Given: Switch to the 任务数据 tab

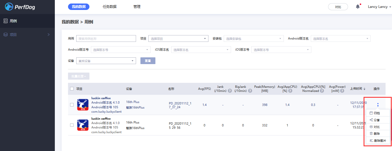Looking at the screenshot, I should [x=110, y=7].
